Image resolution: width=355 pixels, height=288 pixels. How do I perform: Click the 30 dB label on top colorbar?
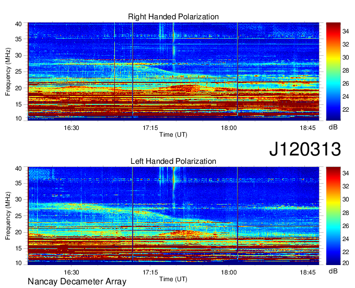(346, 57)
